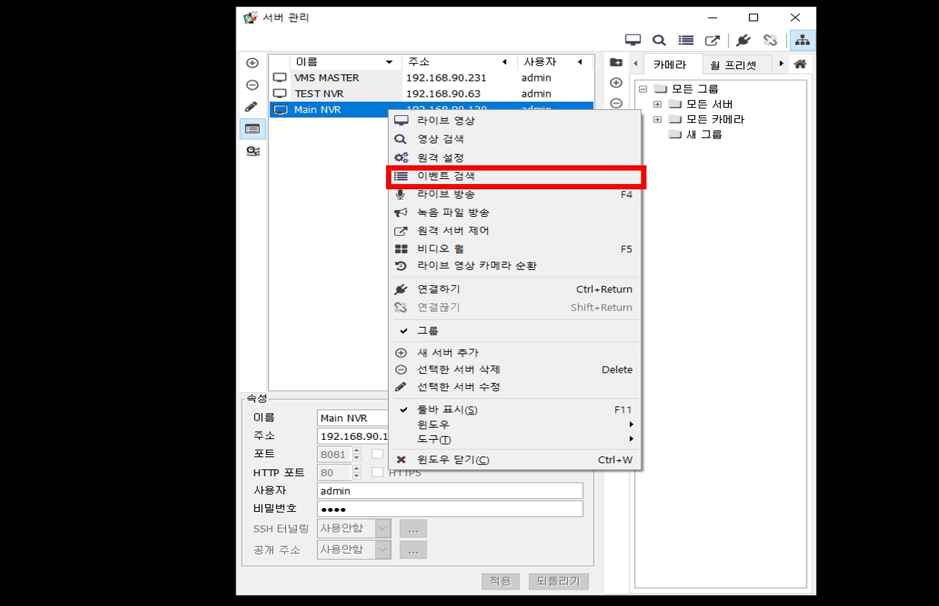Toggle the group network icon in toolbar
939x606 pixels.
tap(803, 40)
